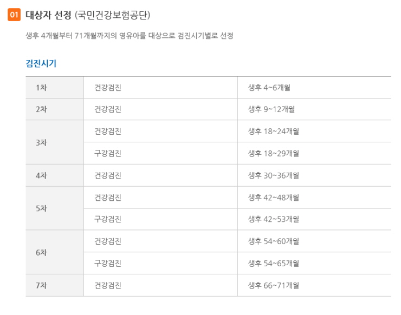Click the orange 01 step badge
Image resolution: width=401 pixels, height=315 pixels.
coord(15,15)
